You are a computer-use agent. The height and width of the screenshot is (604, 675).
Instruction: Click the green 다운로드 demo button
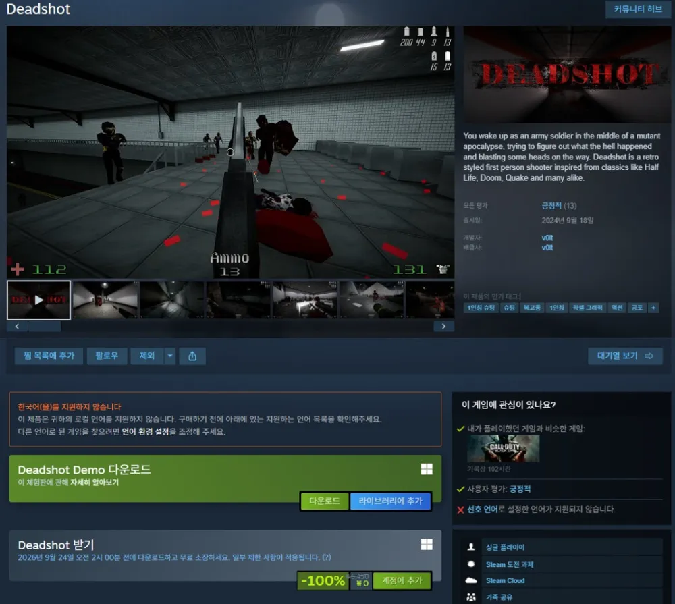click(324, 501)
